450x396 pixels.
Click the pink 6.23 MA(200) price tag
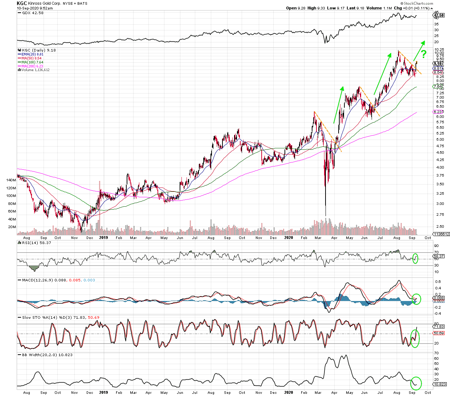(438, 112)
